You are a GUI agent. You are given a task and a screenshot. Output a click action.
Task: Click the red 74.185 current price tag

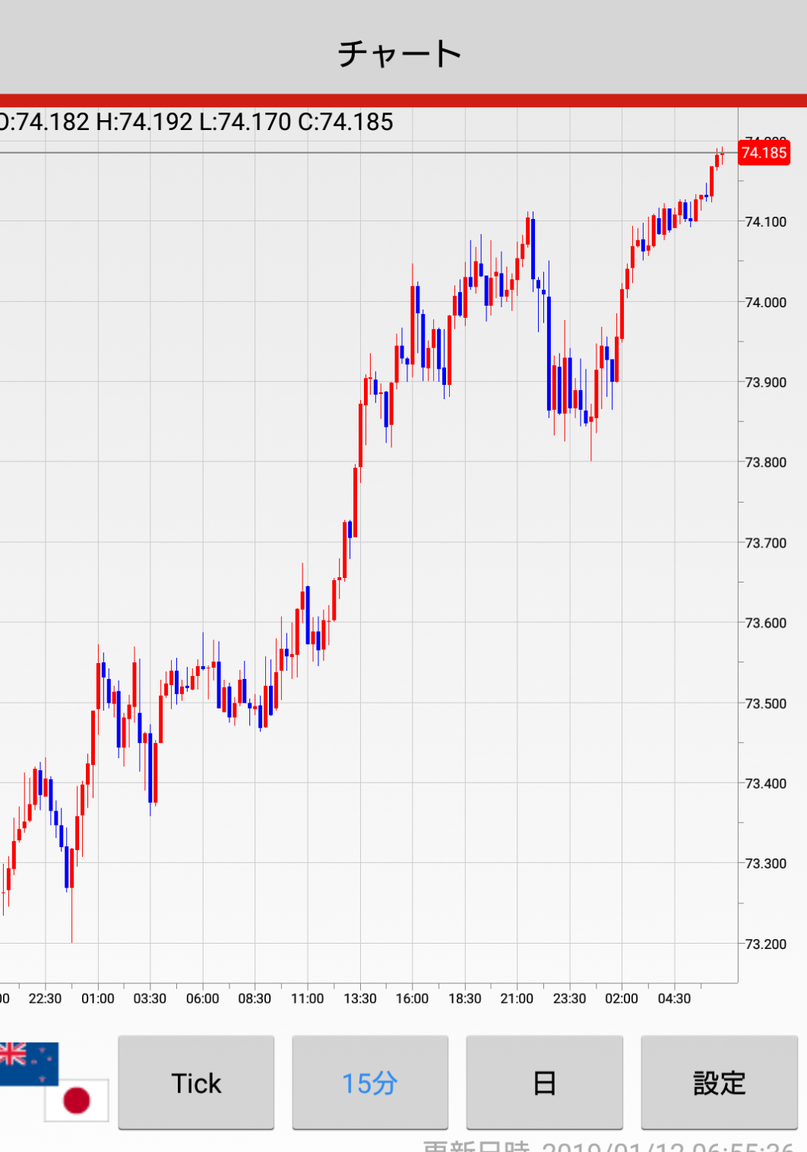point(763,153)
